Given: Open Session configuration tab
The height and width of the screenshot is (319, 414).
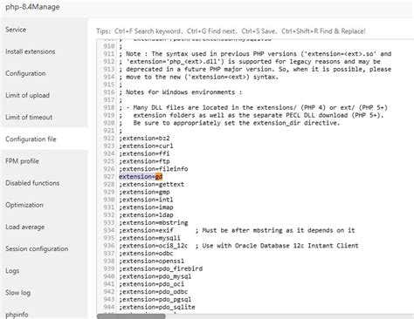Looking at the screenshot, I should 37,248.
